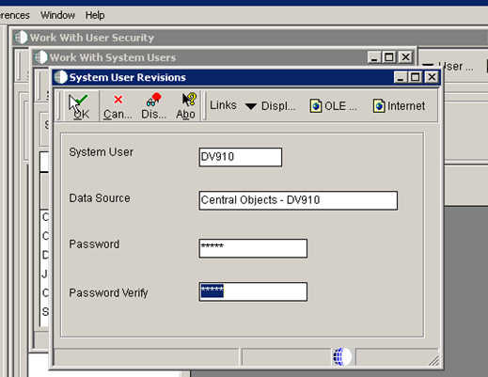Click the About (Abo) help icon
This screenshot has width=488, height=377.
tap(186, 106)
